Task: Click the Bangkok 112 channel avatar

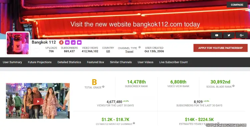Action: point(18,43)
